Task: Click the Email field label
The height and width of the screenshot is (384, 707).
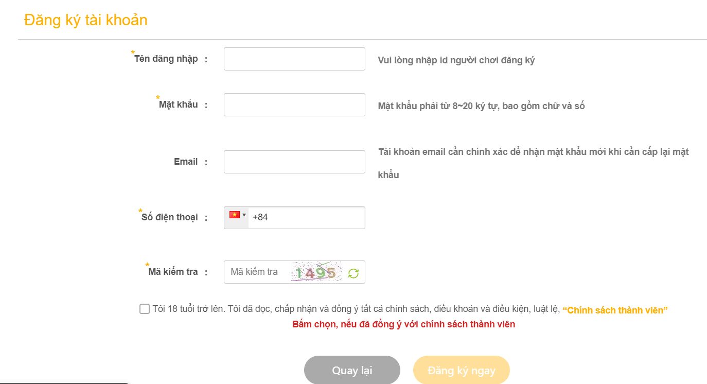Action: point(186,162)
